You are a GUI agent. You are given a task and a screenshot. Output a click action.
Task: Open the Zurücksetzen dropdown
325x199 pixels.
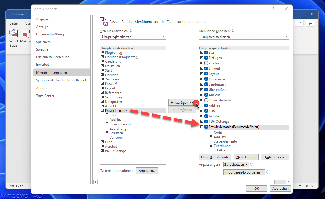pos(236,164)
